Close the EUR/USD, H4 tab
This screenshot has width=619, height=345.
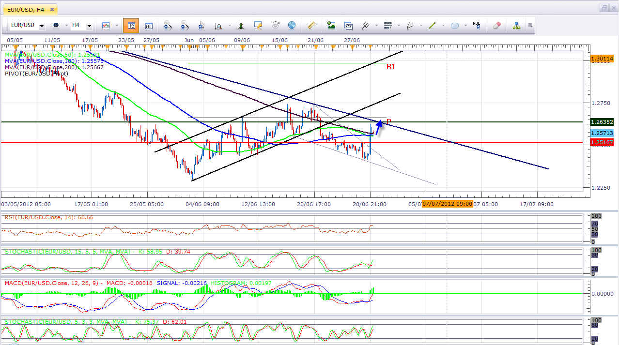52,9
